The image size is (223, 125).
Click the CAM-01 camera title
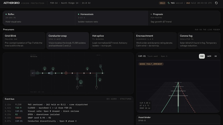(142, 56)
